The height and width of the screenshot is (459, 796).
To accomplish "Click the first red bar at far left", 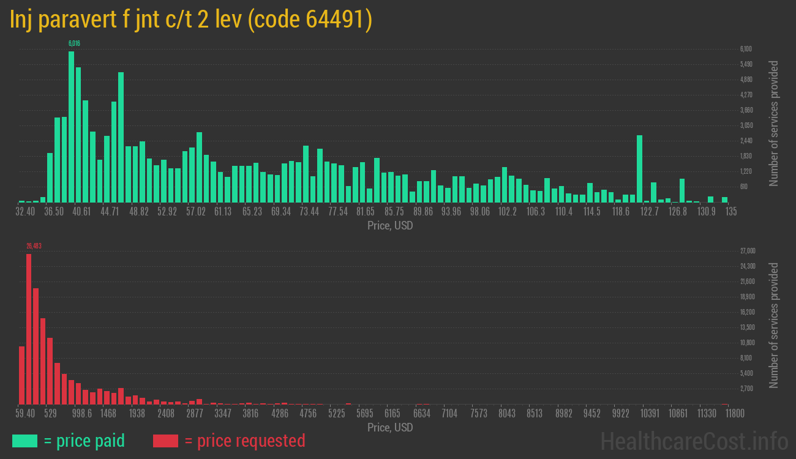I will 21,375.
